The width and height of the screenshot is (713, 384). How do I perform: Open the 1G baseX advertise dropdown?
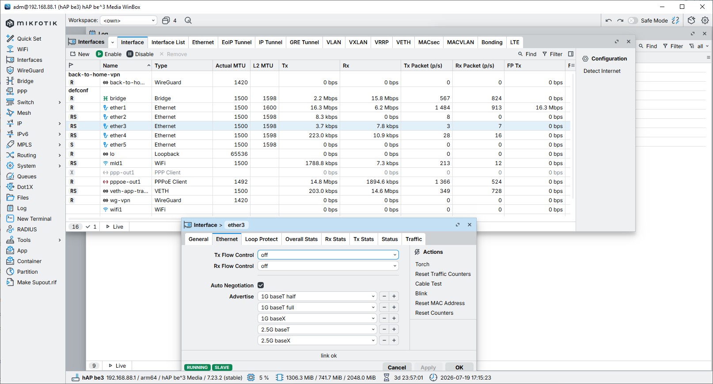click(317, 318)
